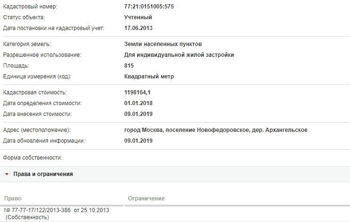Click Для индивидуальной жилой застройки value
This screenshot has width=350, height=222.
[x=179, y=55]
